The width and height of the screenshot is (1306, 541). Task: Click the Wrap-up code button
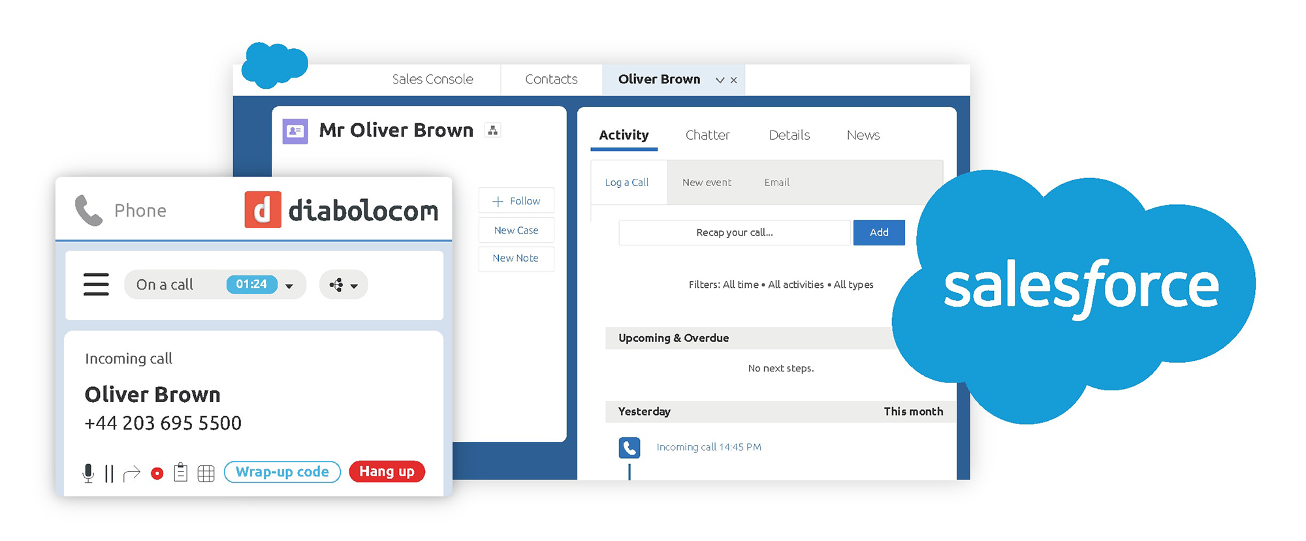pos(282,472)
